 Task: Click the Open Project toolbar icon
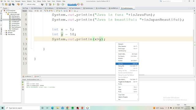(9, 4)
